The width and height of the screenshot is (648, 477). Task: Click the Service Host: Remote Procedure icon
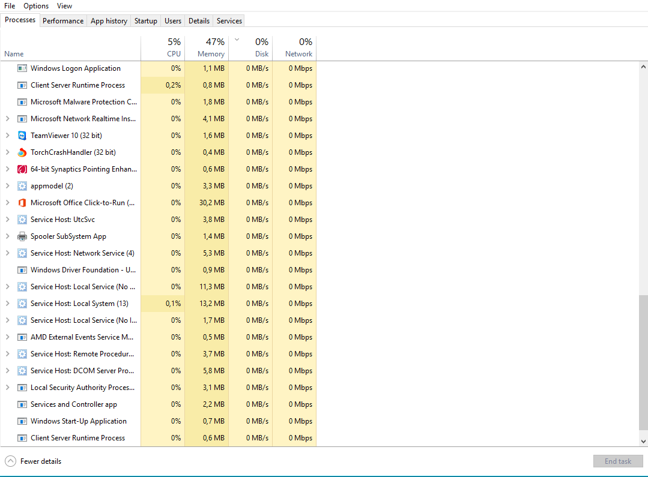pos(22,354)
